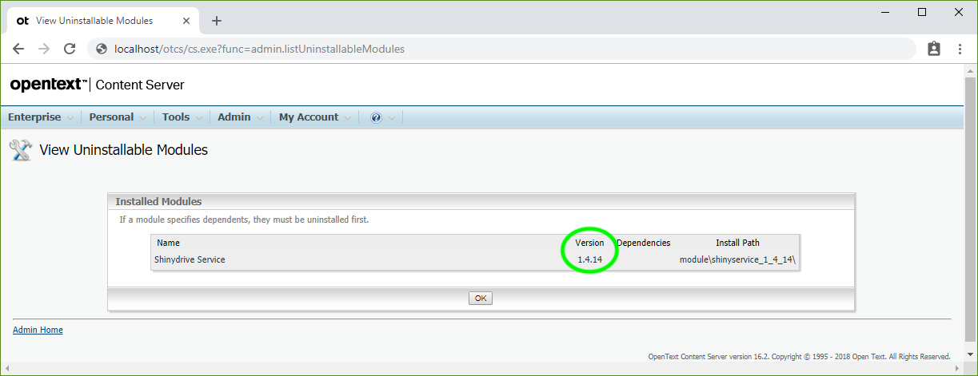
Task: Expand the Tools menu dropdown arrow
Action: click(x=199, y=118)
